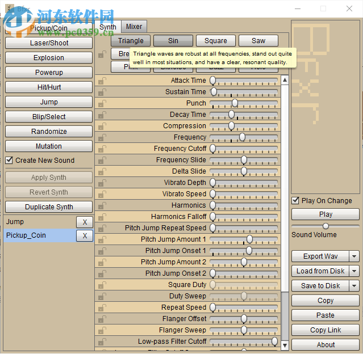Screen dimensions: 363x354
Task: Remove Pickup_Coin sound with X
Action: click(x=85, y=235)
